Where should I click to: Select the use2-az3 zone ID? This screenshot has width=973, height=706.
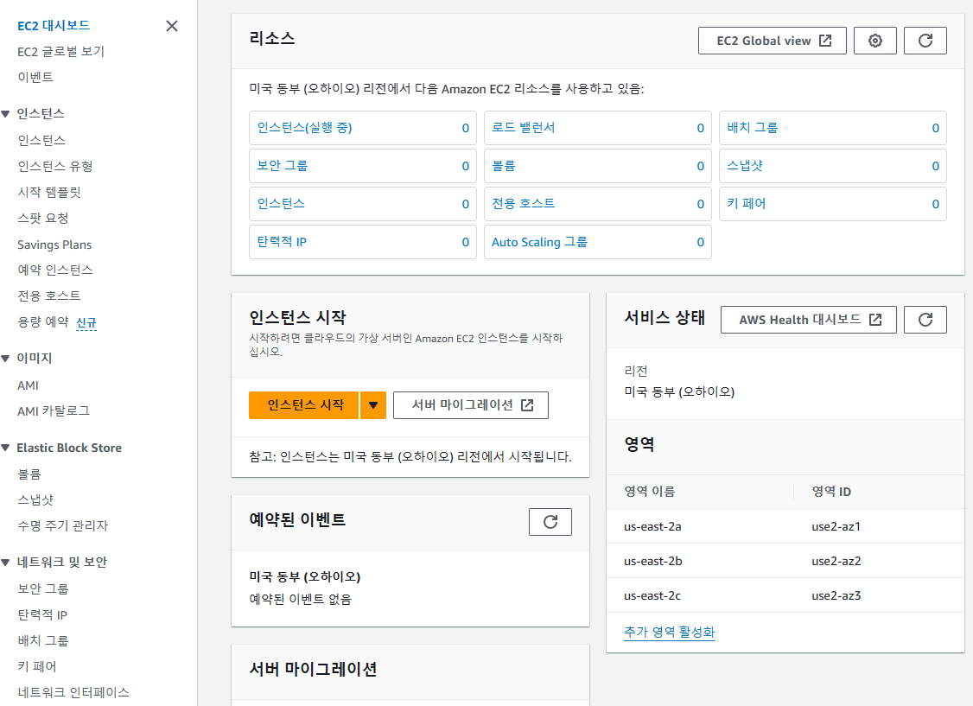(x=836, y=596)
